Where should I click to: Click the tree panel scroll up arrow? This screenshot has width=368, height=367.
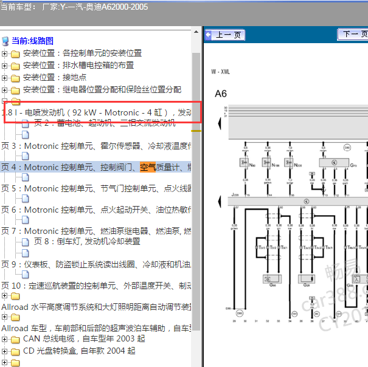[196, 32]
